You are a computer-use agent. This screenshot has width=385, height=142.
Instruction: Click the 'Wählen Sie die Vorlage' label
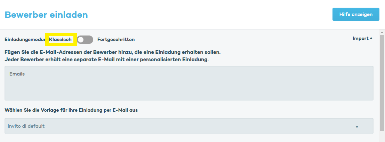[71, 110]
